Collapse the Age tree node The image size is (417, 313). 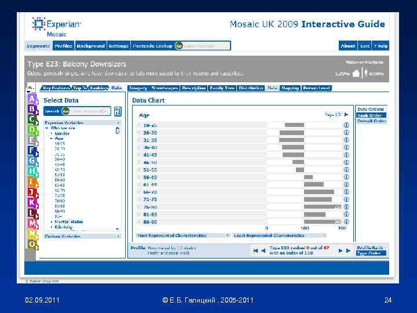(51, 139)
